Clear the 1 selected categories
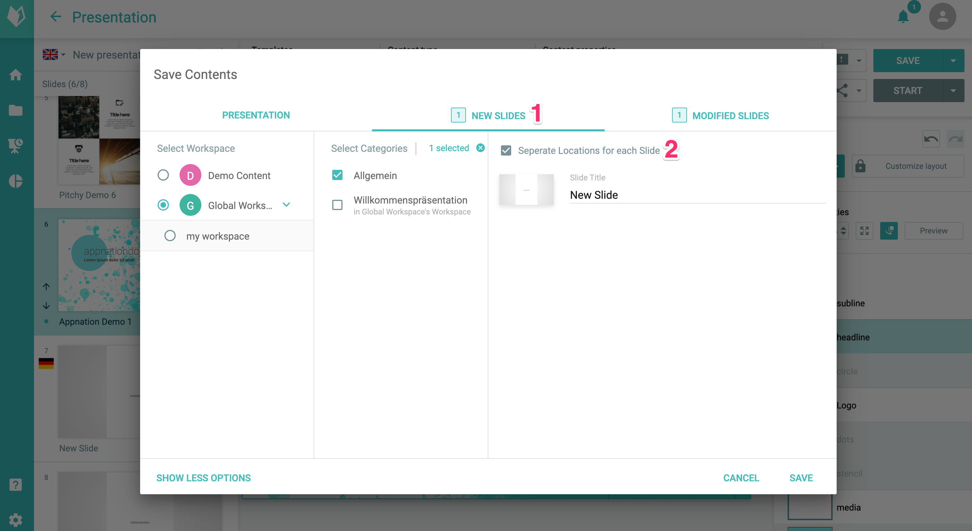The width and height of the screenshot is (972, 531). pos(480,148)
